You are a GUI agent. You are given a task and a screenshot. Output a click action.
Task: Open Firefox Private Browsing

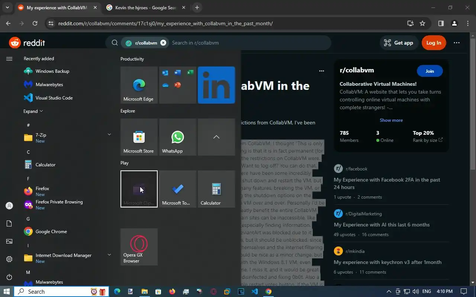coord(67,205)
